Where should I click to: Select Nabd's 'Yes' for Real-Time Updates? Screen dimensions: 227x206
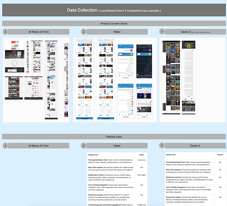(141, 168)
